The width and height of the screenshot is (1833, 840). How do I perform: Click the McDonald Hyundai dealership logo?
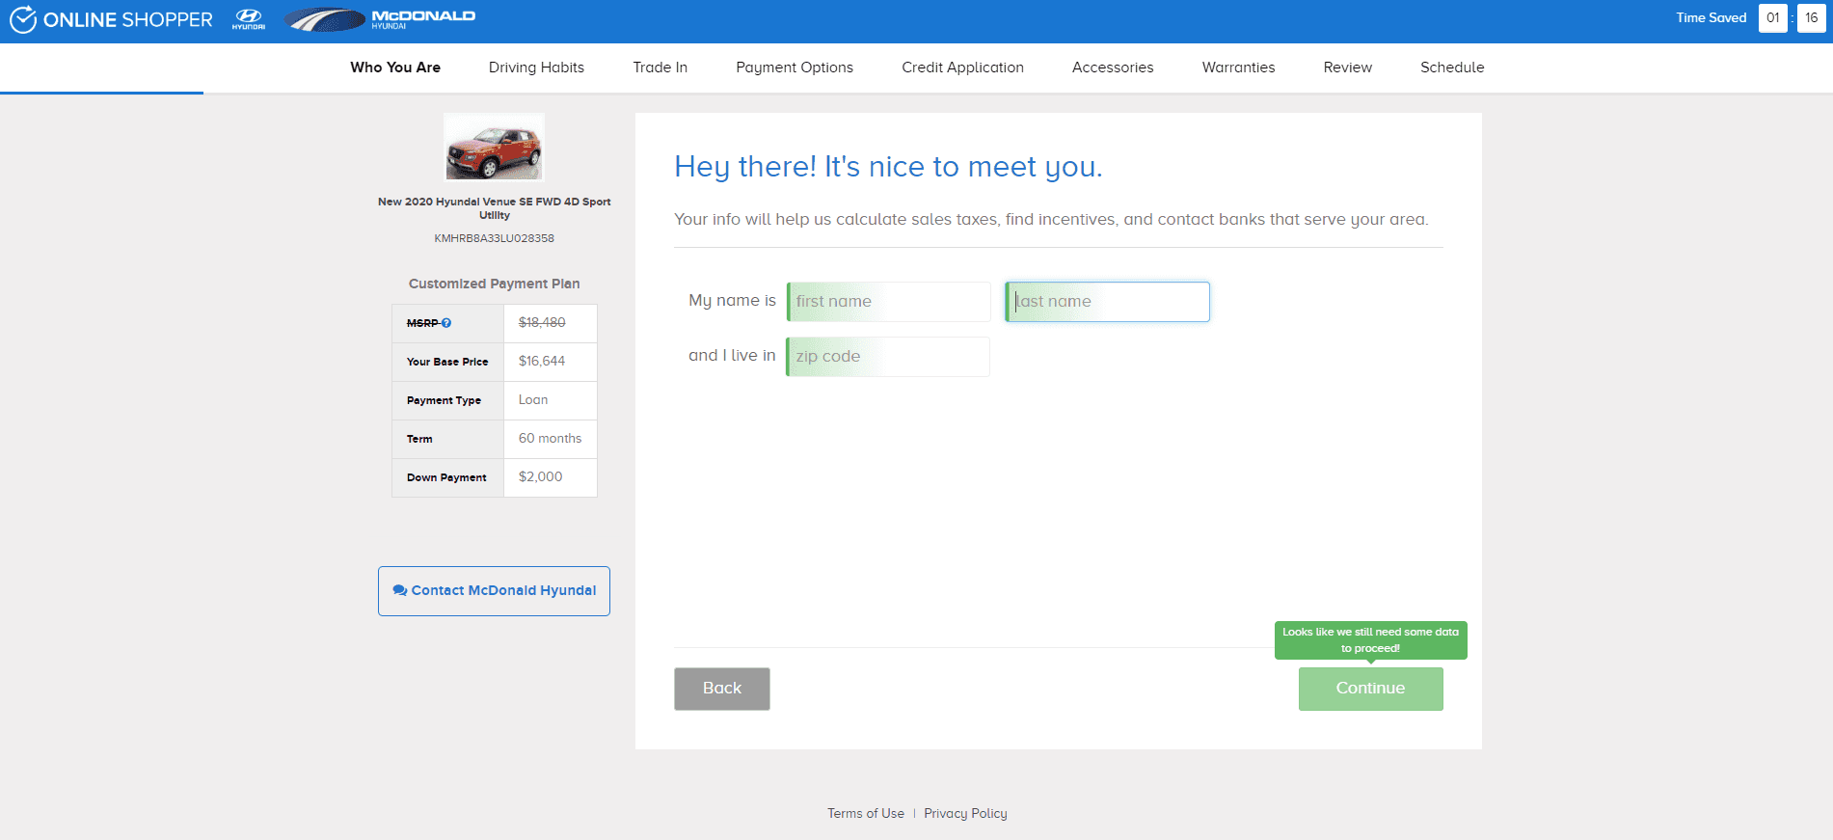click(x=380, y=19)
